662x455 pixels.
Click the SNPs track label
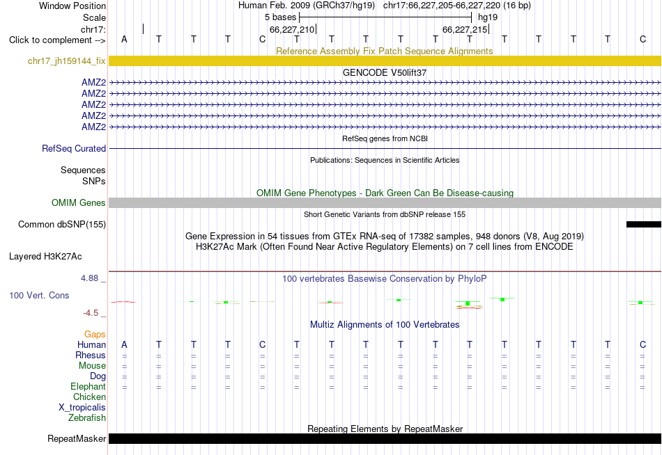click(94, 181)
